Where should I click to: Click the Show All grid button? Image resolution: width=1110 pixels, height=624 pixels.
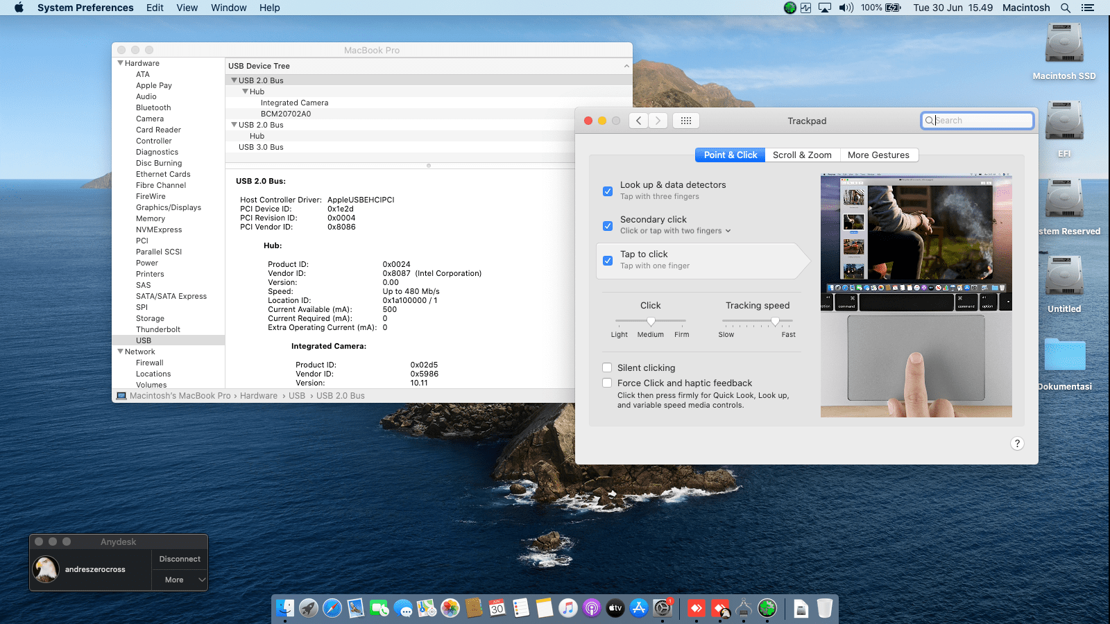click(x=685, y=121)
